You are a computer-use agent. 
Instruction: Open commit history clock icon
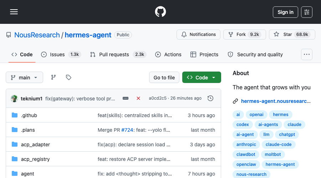point(210,98)
